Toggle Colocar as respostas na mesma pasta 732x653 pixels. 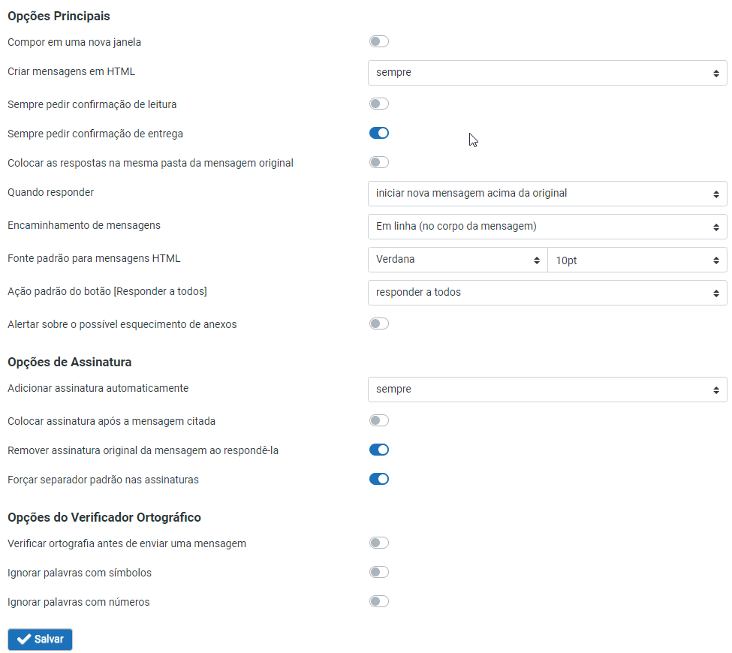378,162
